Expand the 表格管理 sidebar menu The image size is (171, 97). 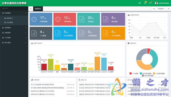[14, 33]
